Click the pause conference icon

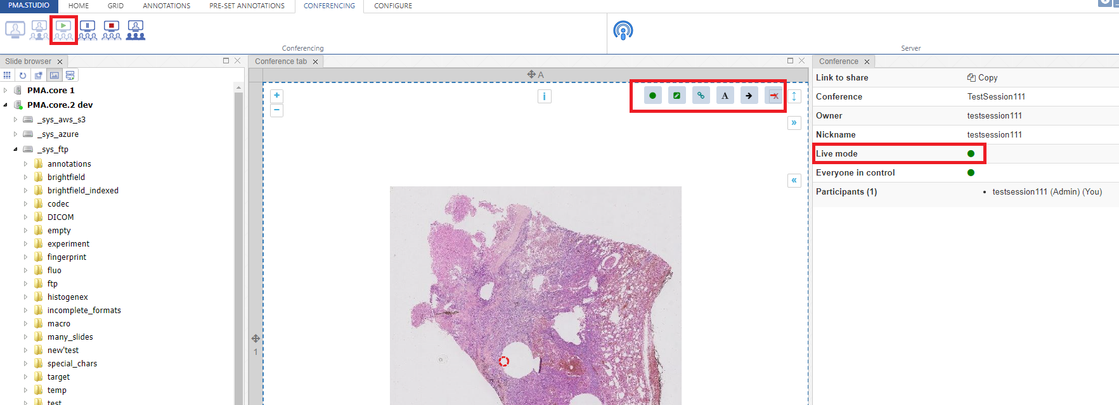[87, 30]
